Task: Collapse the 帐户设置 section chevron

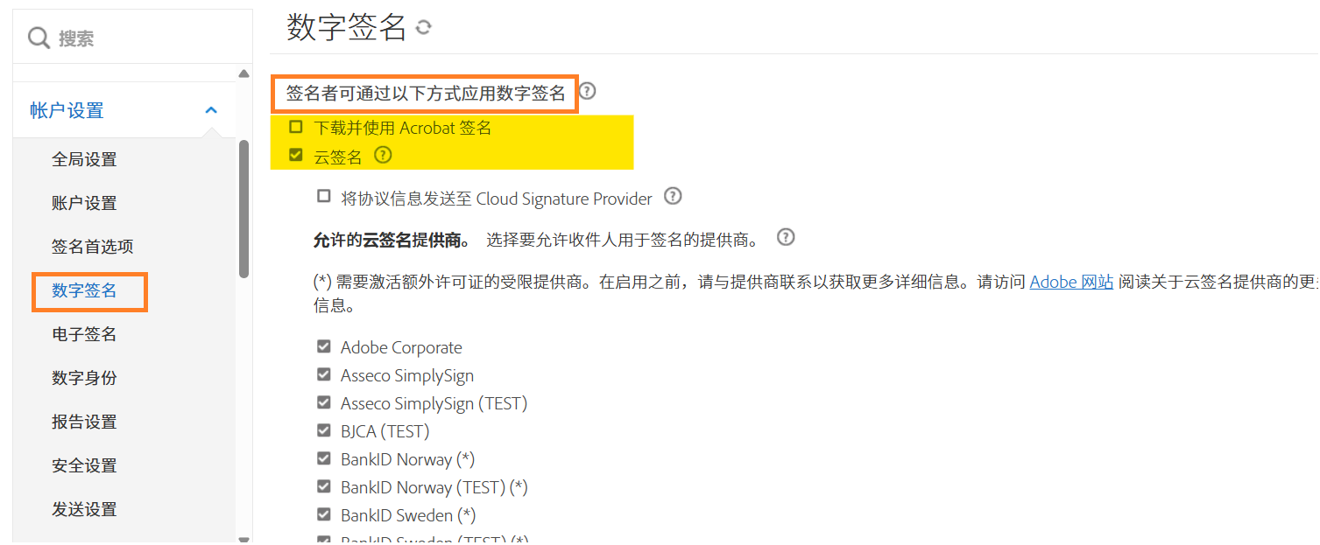Action: click(211, 110)
